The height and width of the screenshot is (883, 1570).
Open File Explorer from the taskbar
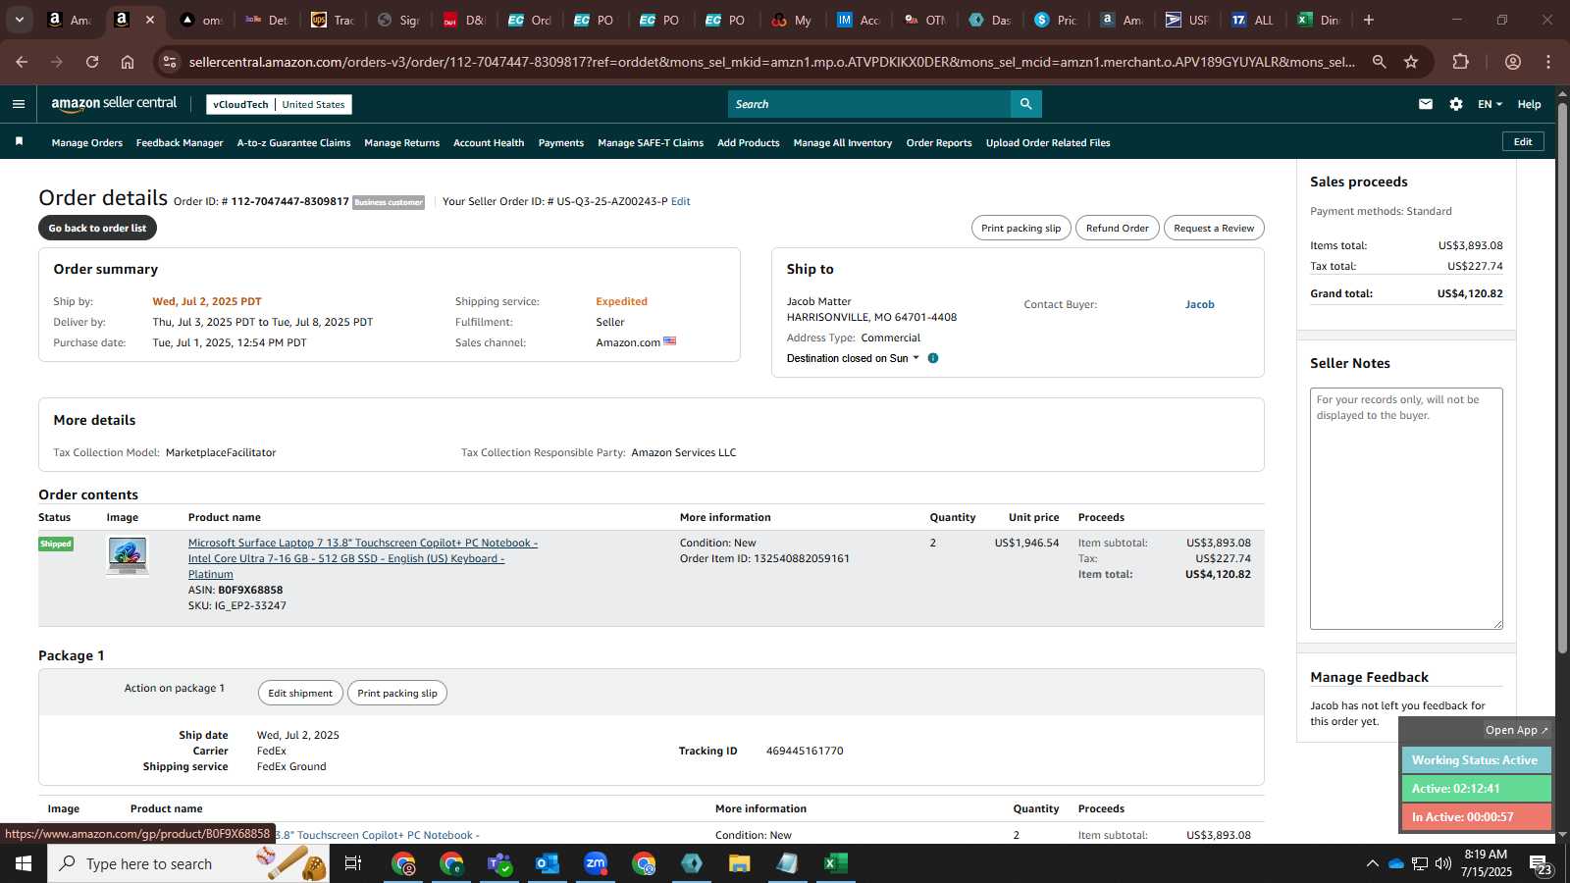click(x=739, y=863)
